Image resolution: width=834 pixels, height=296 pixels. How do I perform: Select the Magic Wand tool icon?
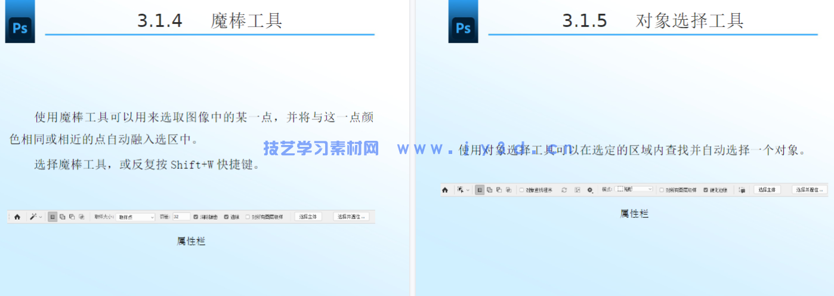click(33, 217)
